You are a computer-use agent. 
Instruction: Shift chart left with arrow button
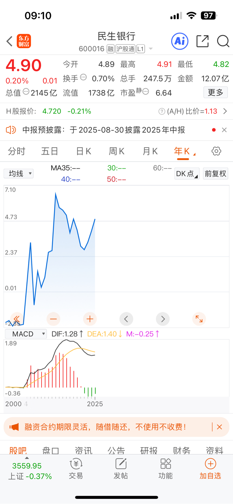click(x=126, y=319)
